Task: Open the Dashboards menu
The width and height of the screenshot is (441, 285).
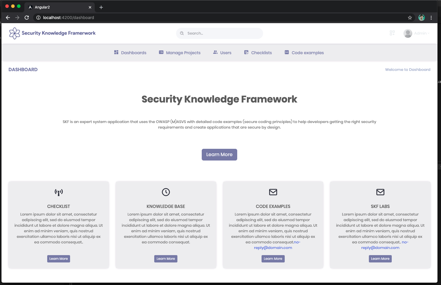Action: 130,53
